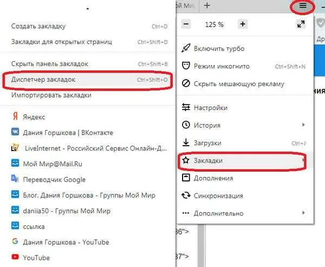325x267 pixels.
Task: Decrease page zoom with minus button
Action: (x=186, y=24)
